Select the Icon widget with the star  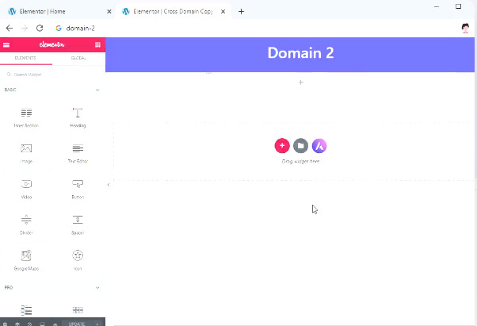pyautogui.click(x=78, y=260)
